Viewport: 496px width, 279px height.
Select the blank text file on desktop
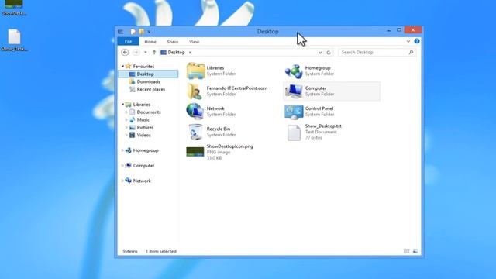(14, 36)
